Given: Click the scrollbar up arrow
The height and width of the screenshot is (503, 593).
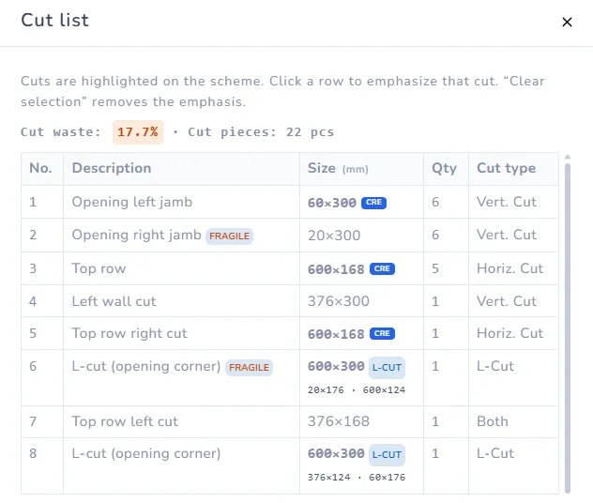Looking at the screenshot, I should [x=568, y=157].
